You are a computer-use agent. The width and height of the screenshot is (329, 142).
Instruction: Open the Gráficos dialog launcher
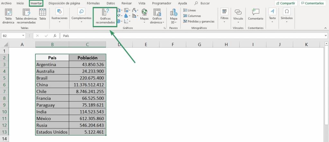[164, 28]
